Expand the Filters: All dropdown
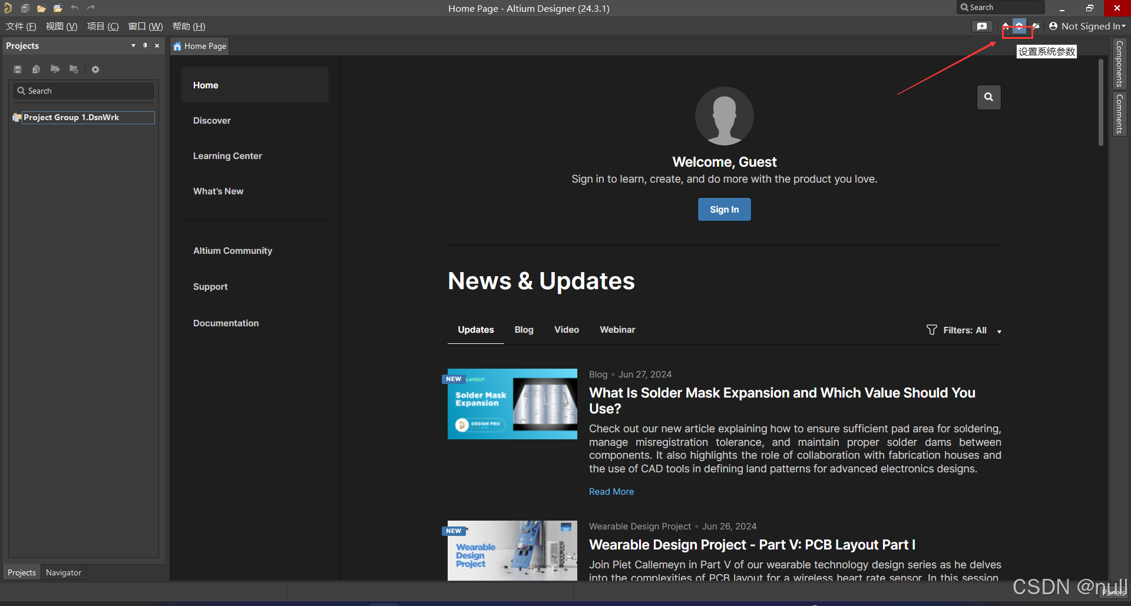This screenshot has height=606, width=1131. [x=998, y=332]
